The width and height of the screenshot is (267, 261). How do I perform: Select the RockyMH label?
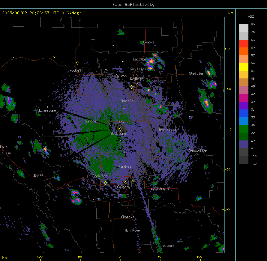tap(76, 70)
